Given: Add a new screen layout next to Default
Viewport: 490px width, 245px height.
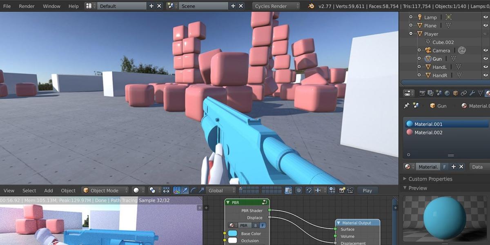Looking at the screenshot, I should coord(151,6).
